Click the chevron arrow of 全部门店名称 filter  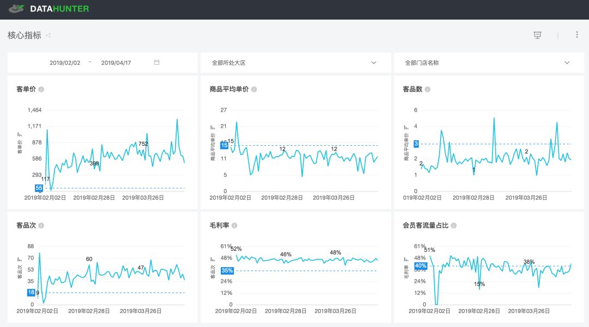[567, 63]
